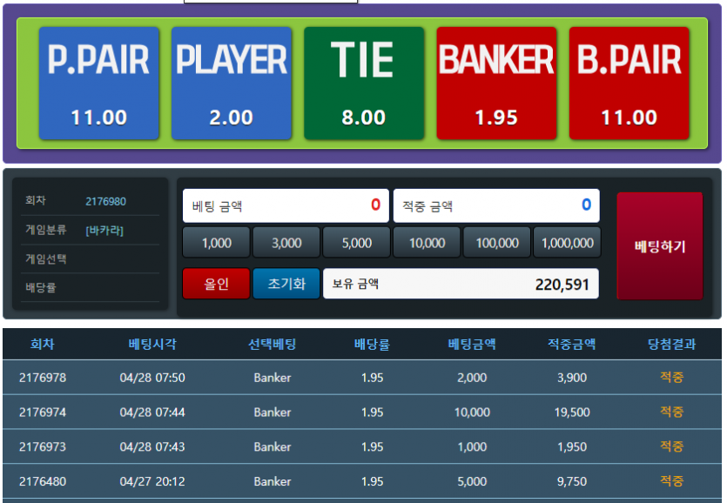This screenshot has width=727, height=503.
Task: Add 3,000 to the bet amount
Action: coord(286,243)
